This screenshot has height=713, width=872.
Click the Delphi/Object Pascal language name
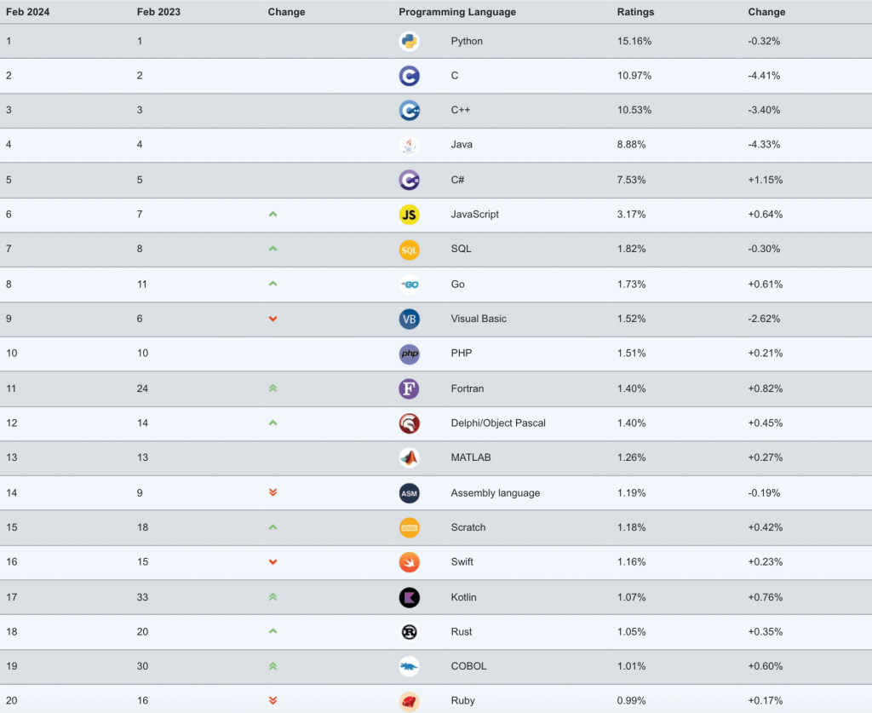[x=498, y=423]
